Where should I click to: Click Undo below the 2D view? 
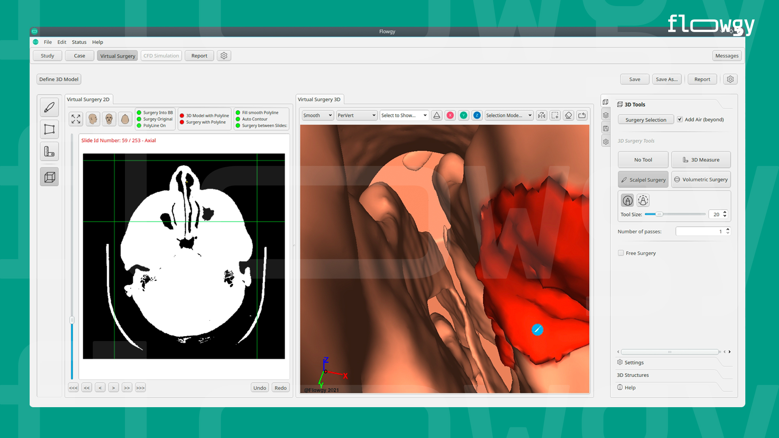point(260,387)
